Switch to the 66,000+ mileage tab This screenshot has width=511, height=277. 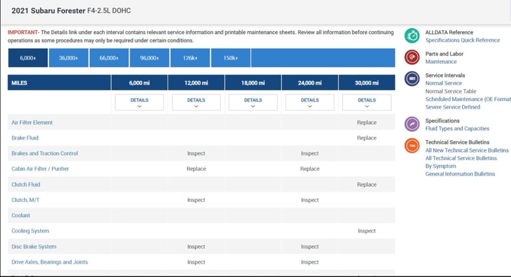click(109, 58)
